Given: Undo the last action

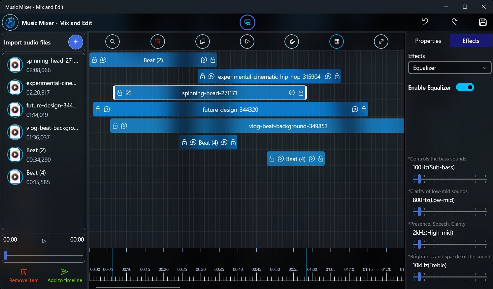Looking at the screenshot, I should (425, 22).
